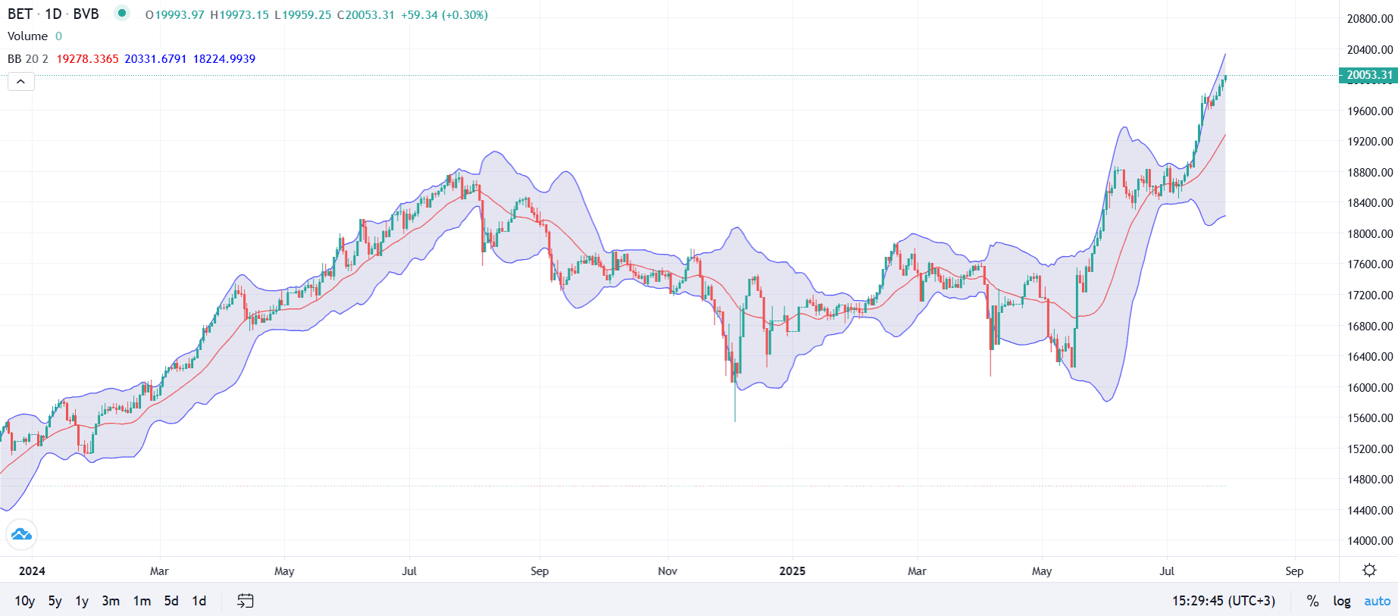The width and height of the screenshot is (1398, 616).
Task: Click the BET symbol title
Action: tap(20, 14)
